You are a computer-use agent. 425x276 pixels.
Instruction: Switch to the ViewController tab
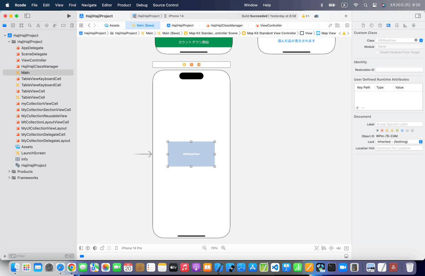[x=268, y=26]
